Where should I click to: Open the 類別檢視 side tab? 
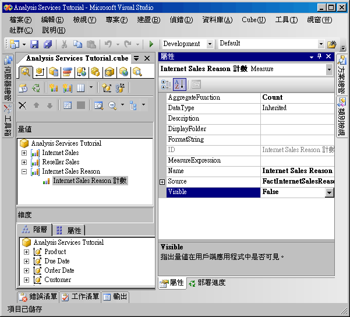click(342, 117)
